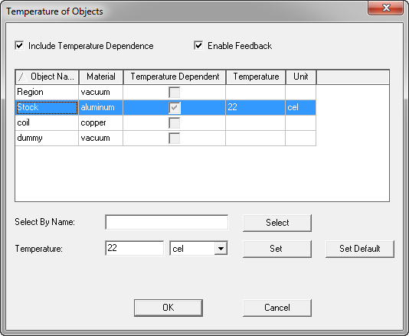Click the cel unit cell for Stock
Screen dimensions: 409x336
(x=301, y=107)
